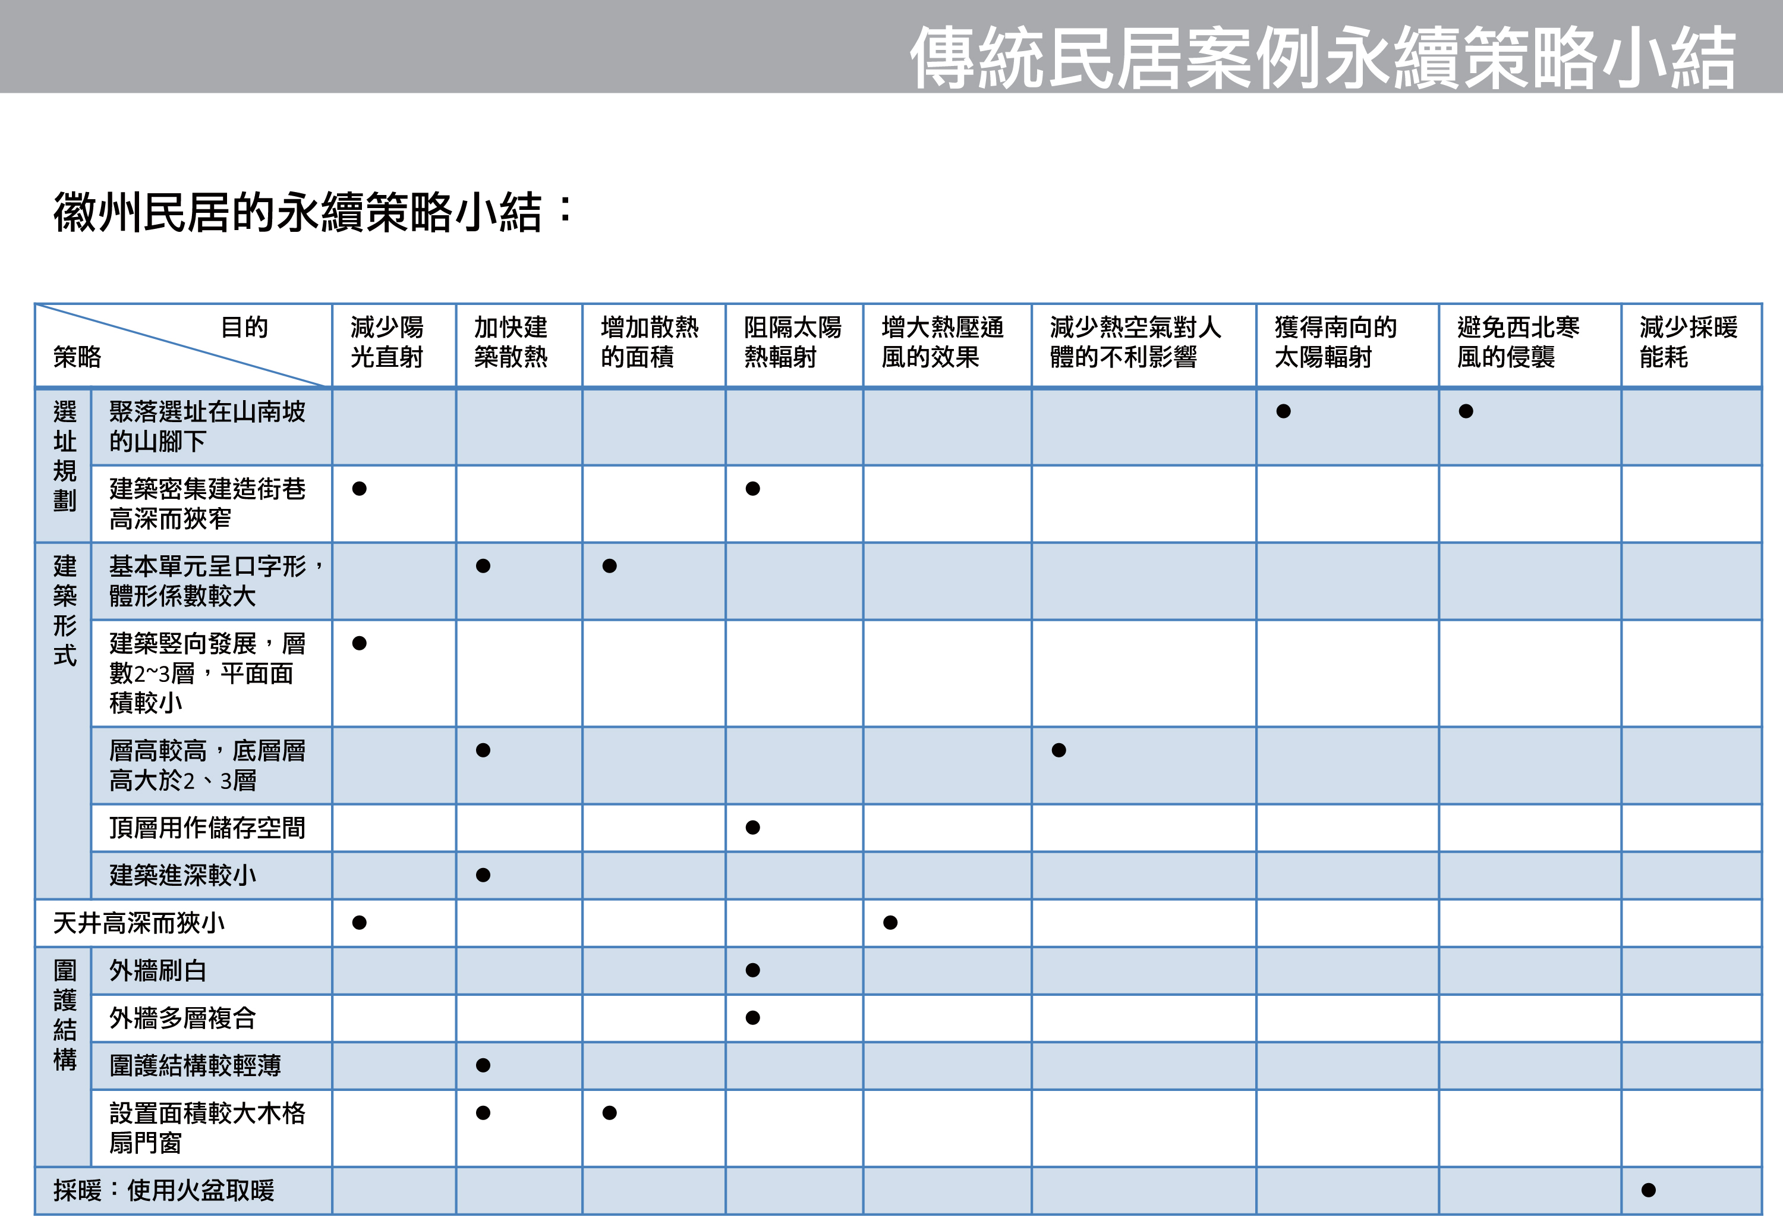Click the dot under 獲得南向的太陽輻射 column
Image resolution: width=1783 pixels, height=1217 pixels.
tap(1284, 411)
